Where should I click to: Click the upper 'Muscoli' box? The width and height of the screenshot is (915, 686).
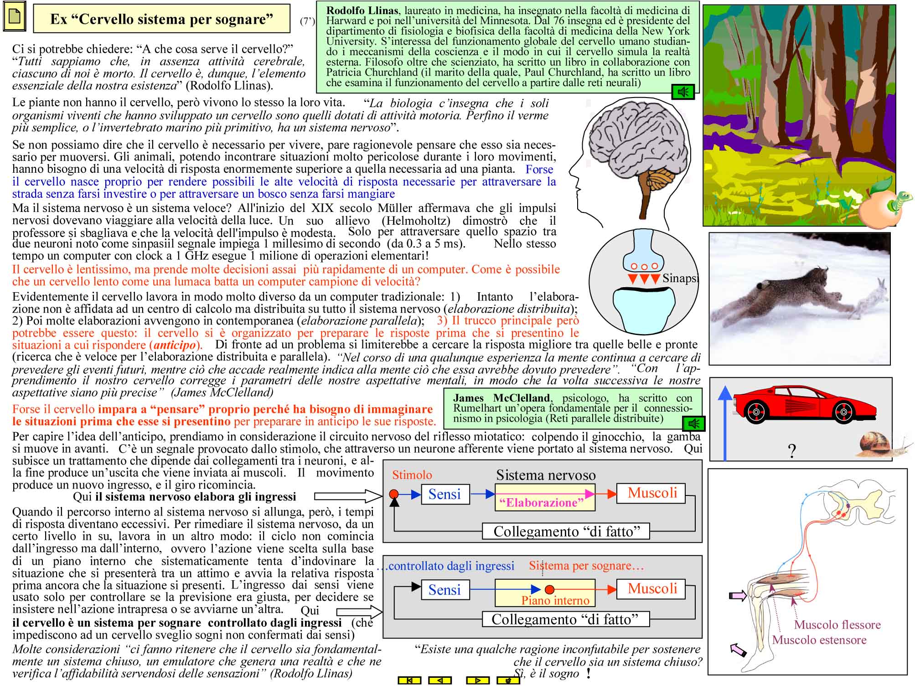coord(651,493)
